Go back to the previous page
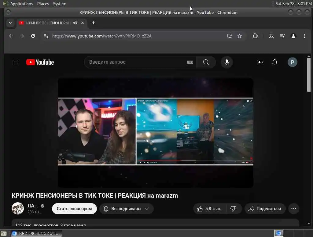313x237 pixels. [11, 36]
